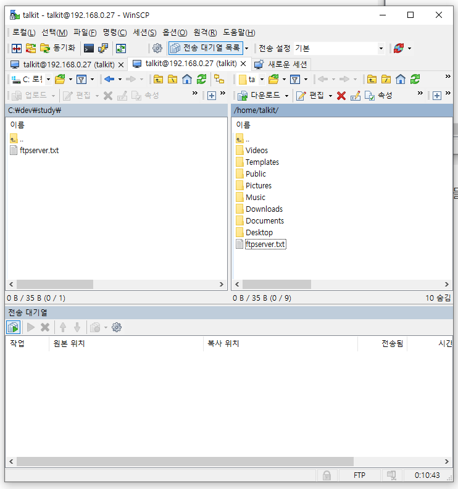The width and height of the screenshot is (458, 489).
Task: Refresh the remote panel
Action: (415, 80)
